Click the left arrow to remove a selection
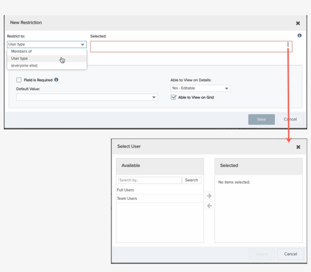Viewport: 311px width, 272px height. 210,205
